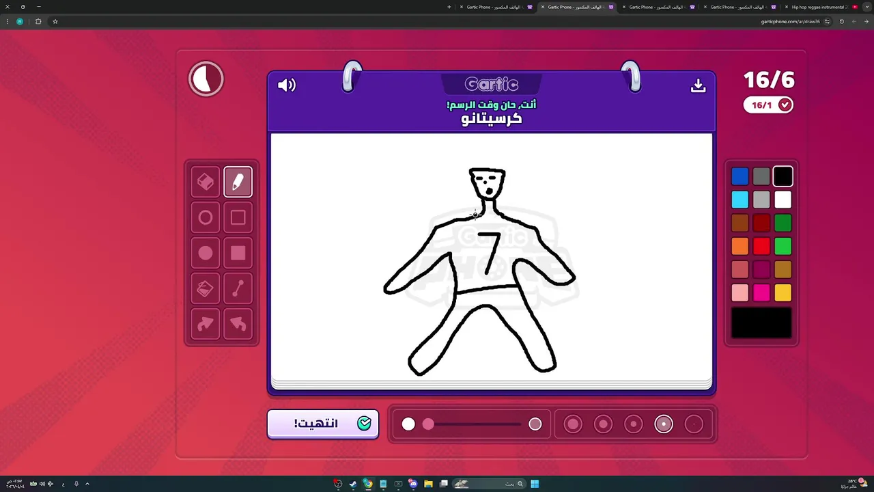The width and height of the screenshot is (874, 492).
Task: Go back with browser back arrow
Action: [x=866, y=21]
